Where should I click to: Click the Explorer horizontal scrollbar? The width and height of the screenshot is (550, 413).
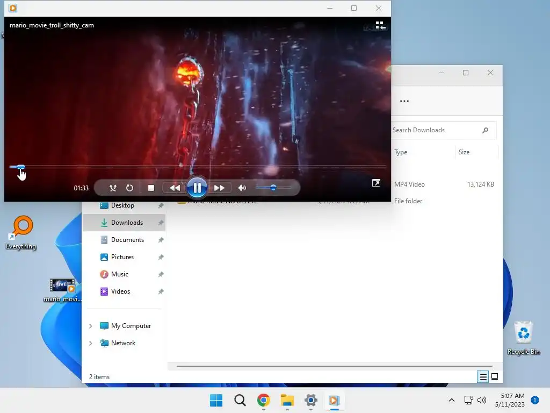pyautogui.click(x=334, y=366)
